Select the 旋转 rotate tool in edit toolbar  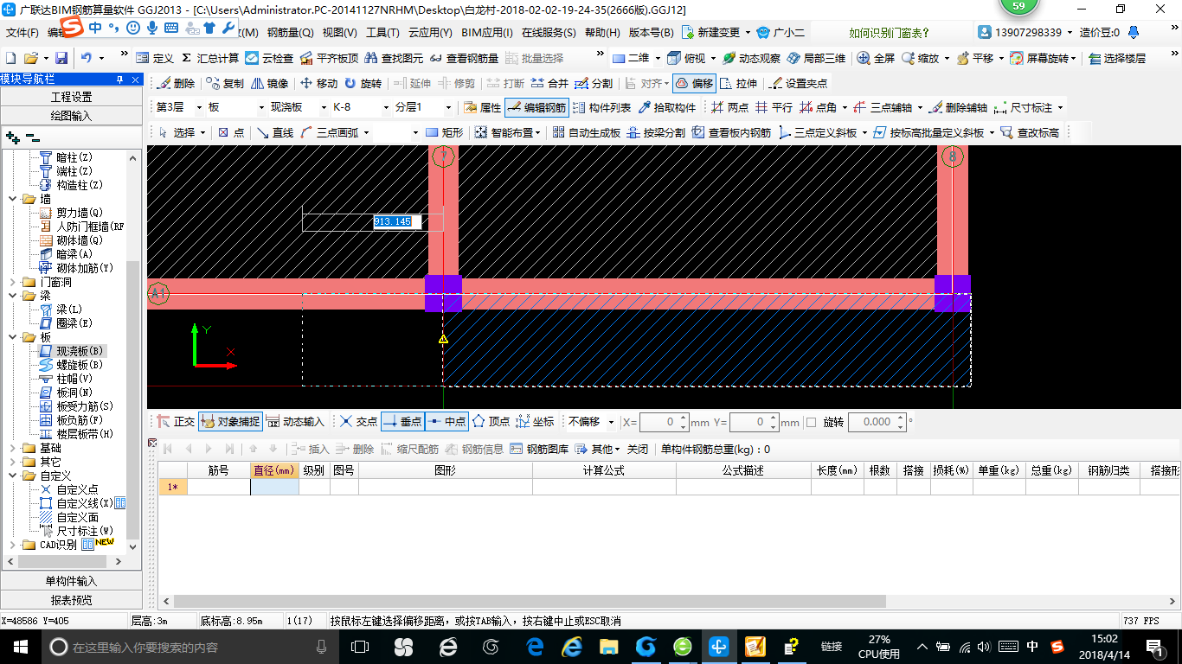(363, 84)
